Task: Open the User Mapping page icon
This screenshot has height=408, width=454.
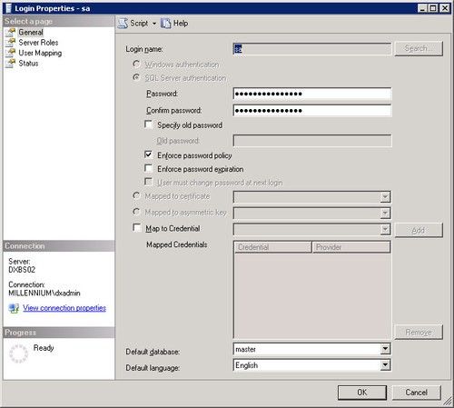Action: (x=11, y=53)
